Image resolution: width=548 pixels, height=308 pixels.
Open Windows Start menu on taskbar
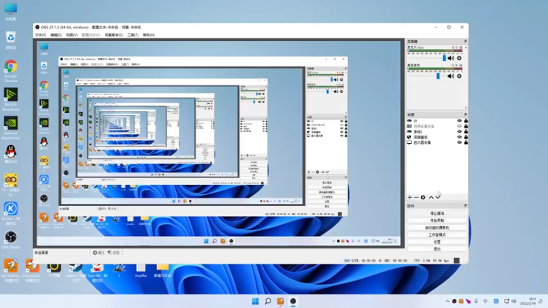[255, 301]
